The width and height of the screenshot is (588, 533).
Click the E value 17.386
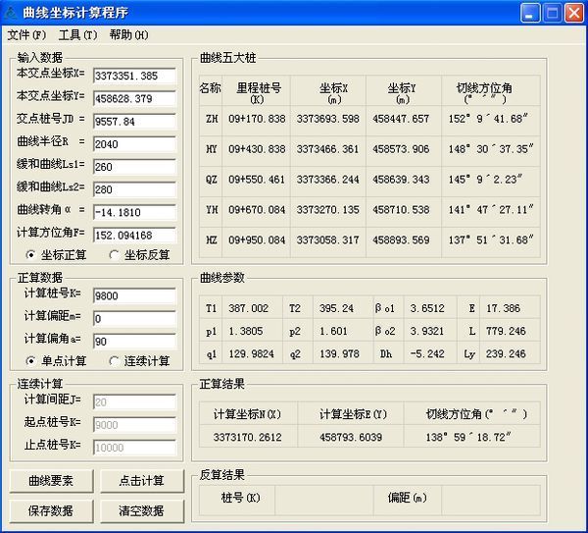click(x=510, y=308)
